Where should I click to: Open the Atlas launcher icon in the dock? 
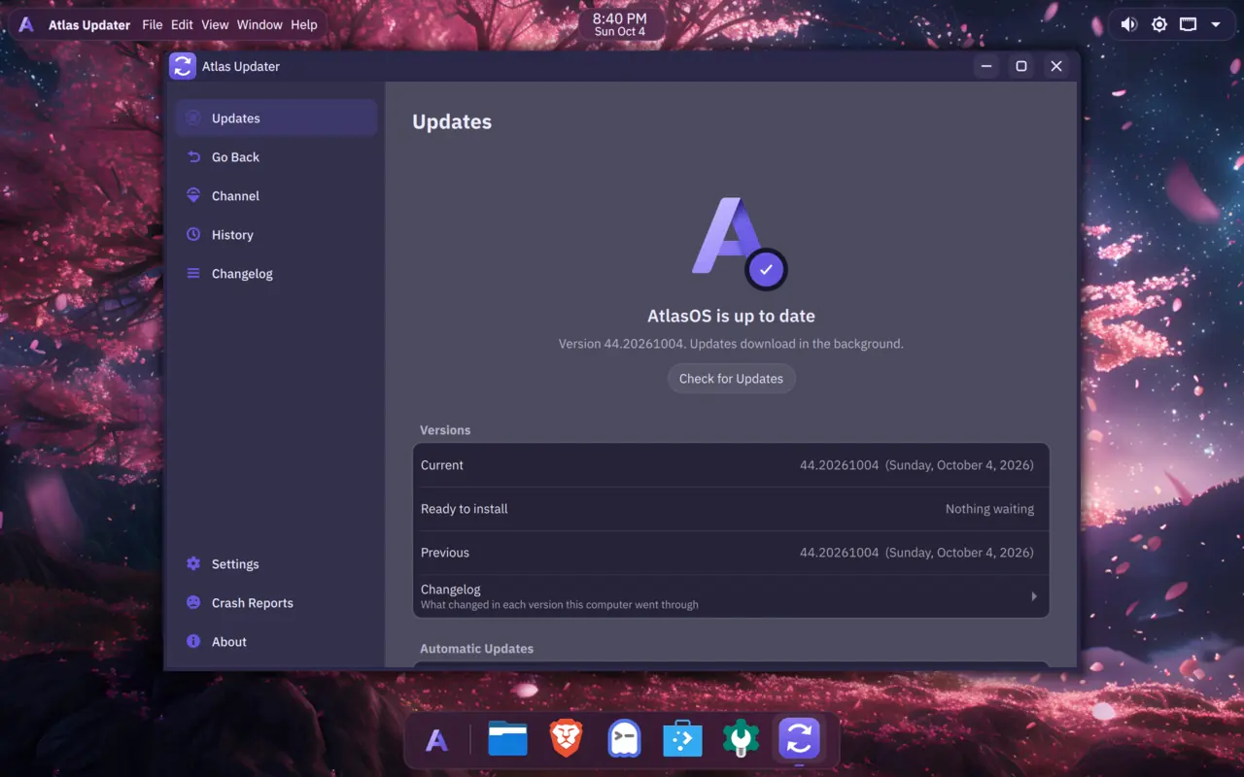click(437, 740)
